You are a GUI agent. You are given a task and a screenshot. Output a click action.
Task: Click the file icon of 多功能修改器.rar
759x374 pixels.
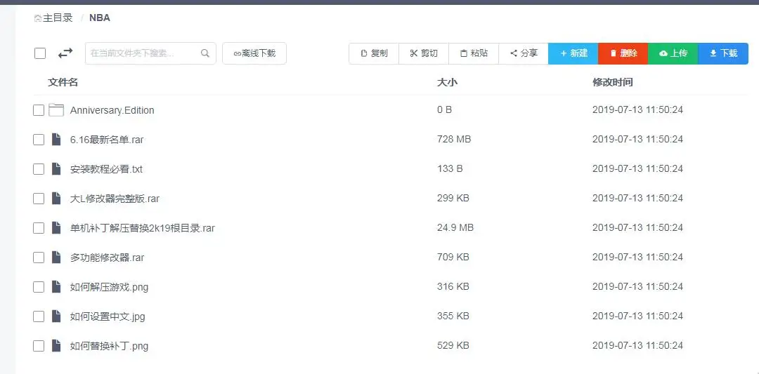point(56,258)
